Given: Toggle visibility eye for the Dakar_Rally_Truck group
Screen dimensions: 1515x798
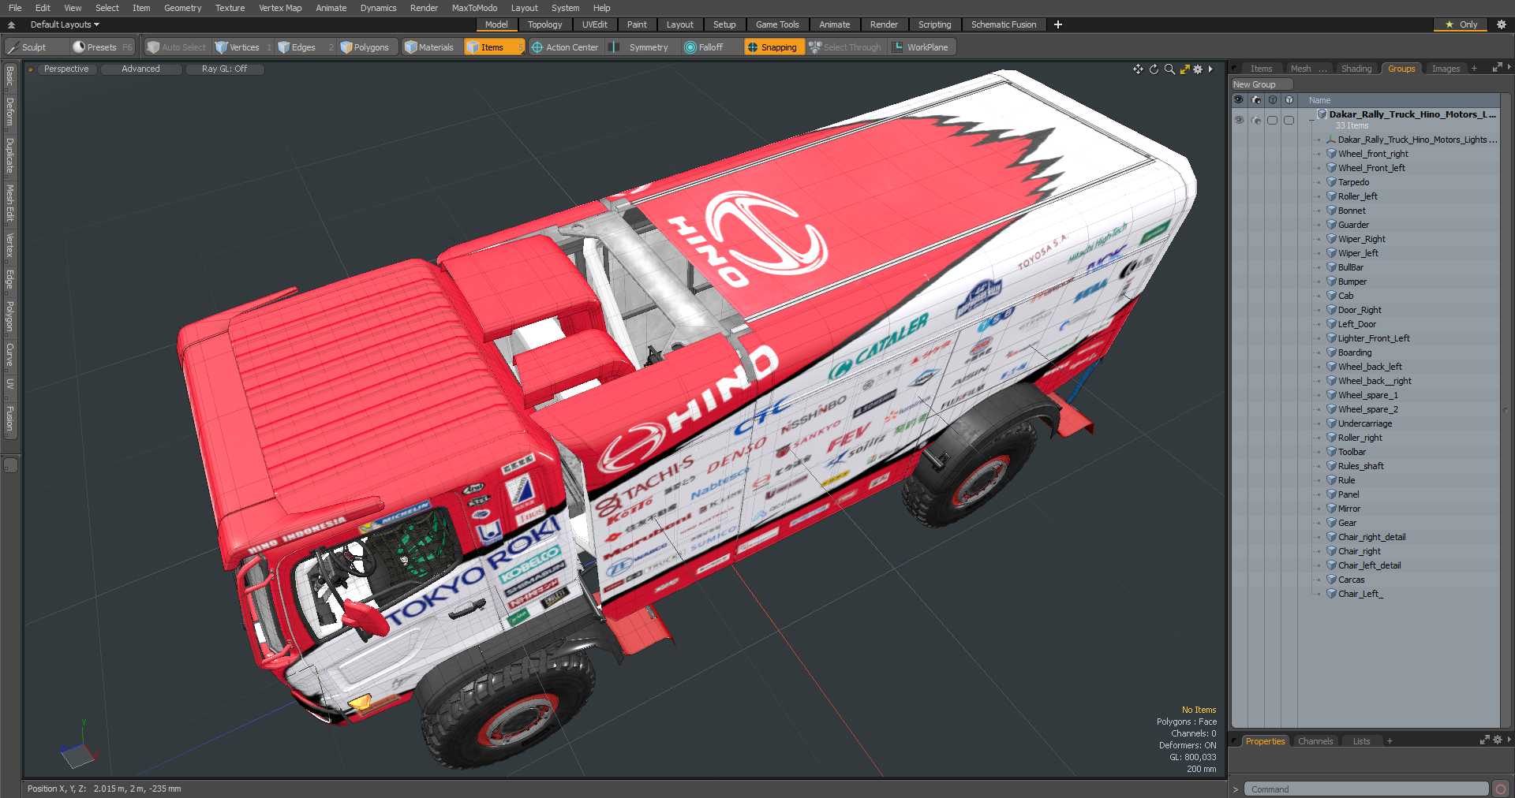Looking at the screenshot, I should pyautogui.click(x=1239, y=120).
